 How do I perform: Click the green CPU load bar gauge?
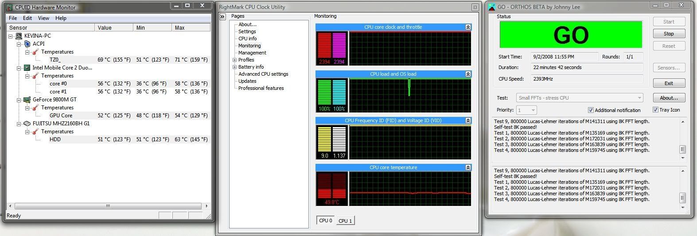(x=324, y=93)
